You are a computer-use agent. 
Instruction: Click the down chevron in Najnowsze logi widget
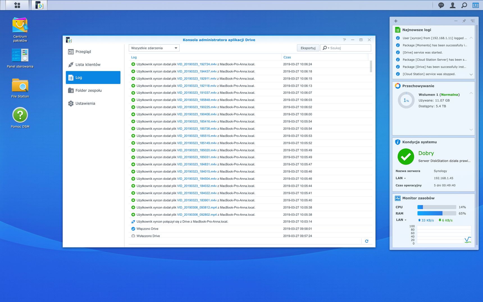471,74
